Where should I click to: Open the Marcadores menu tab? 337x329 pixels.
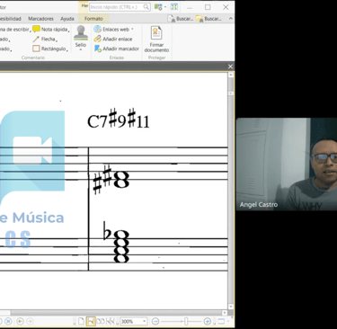(x=40, y=19)
